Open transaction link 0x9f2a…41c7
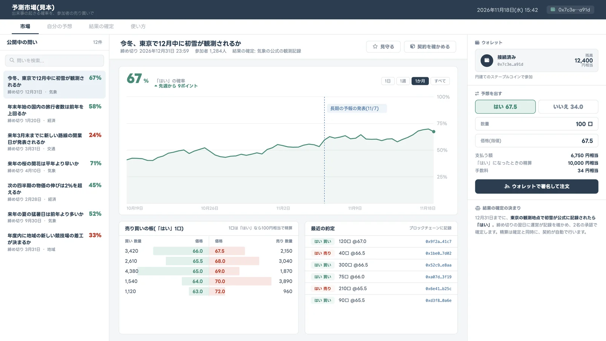The height and width of the screenshot is (341, 606). pos(438,241)
